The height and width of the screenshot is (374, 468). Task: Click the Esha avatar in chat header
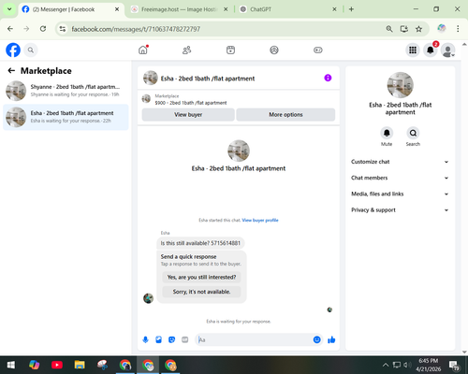[x=151, y=78]
